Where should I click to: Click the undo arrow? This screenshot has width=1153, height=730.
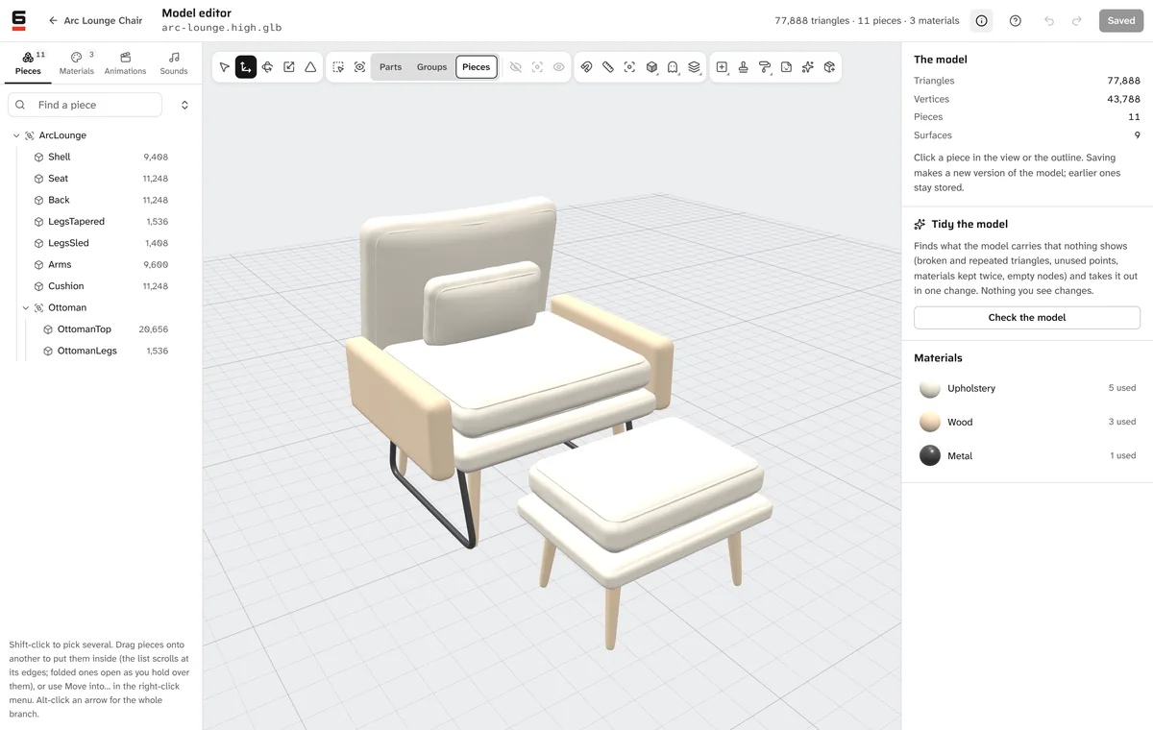1049,20
